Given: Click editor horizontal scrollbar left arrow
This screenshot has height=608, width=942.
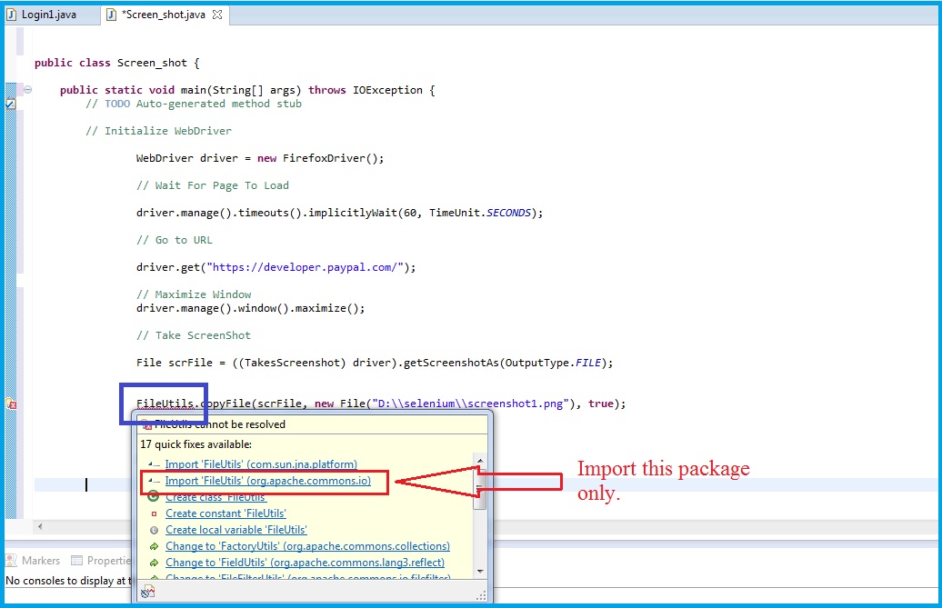Looking at the screenshot, I should click(x=40, y=527).
